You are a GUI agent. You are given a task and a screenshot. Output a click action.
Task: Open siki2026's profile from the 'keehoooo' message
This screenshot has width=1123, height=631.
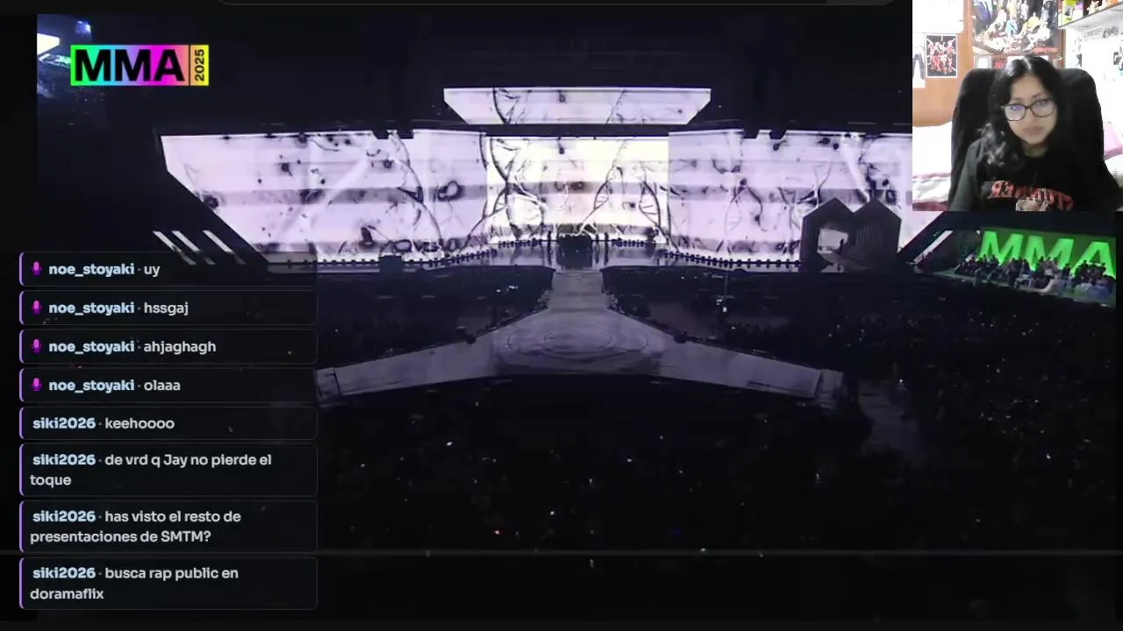tap(64, 423)
